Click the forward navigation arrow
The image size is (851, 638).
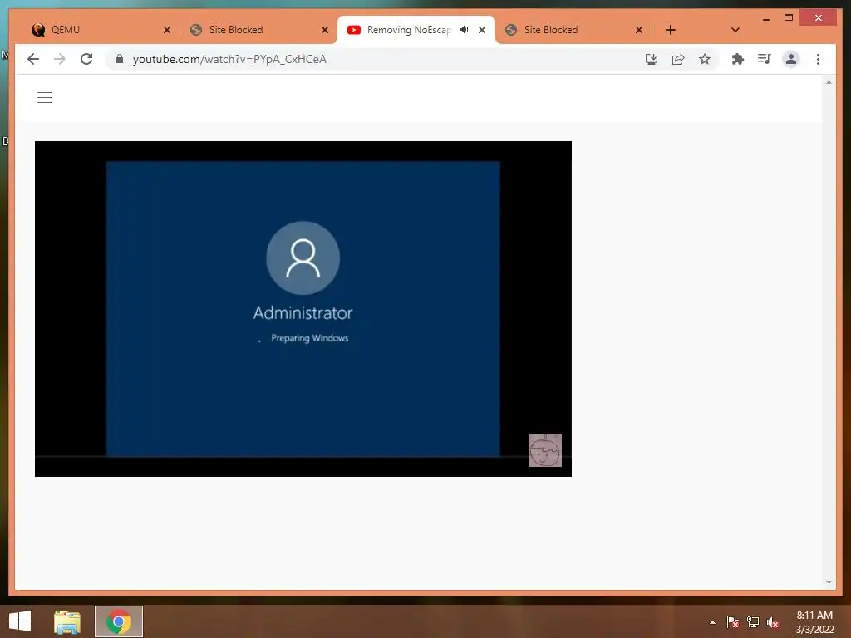pos(60,59)
